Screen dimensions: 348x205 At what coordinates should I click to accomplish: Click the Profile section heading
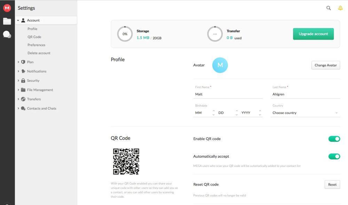(118, 60)
